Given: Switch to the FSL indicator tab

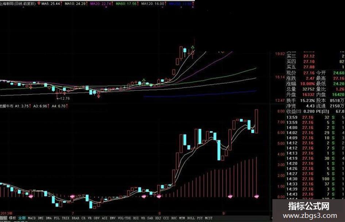Looking at the screenshot, I should tap(57, 218).
